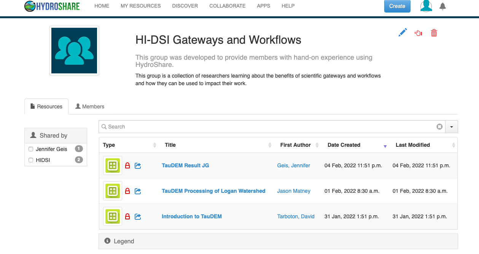Sort the table by Last Modified column
The image size is (479, 254).
[424, 145]
